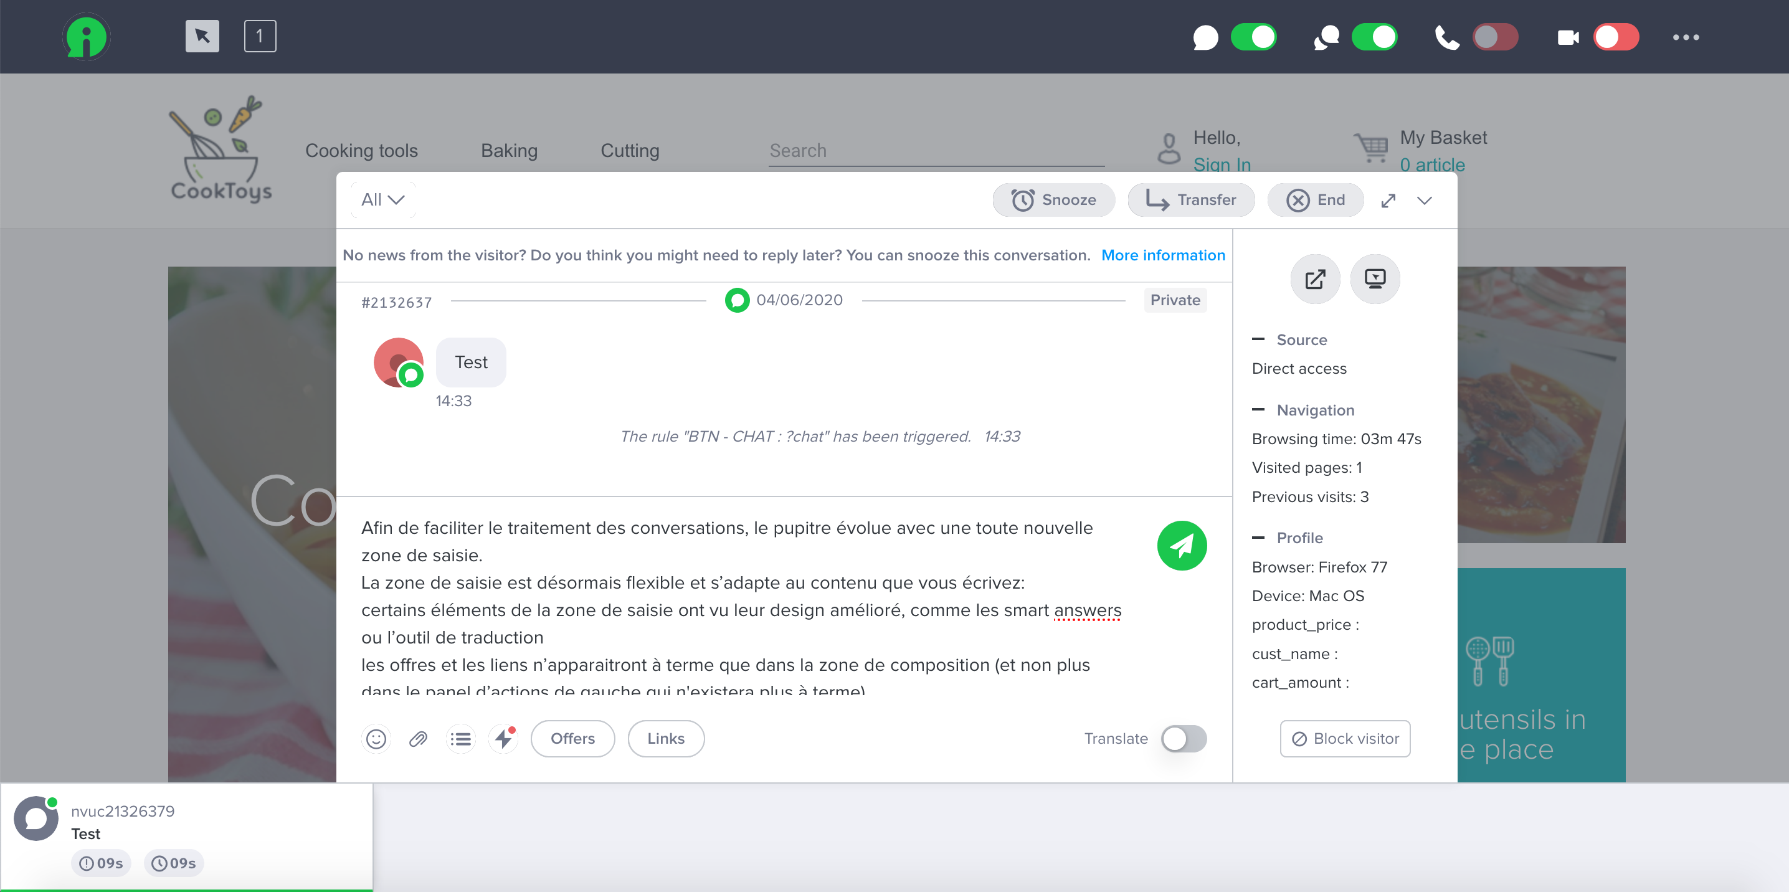The width and height of the screenshot is (1789, 892).
Task: Click Browsing time: 03m 47s
Action: 1336,439
